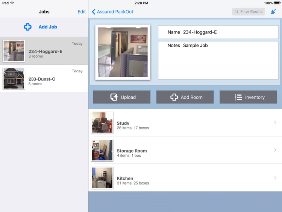
Task: Tap '31 items, 25 boxes' text
Action: [x=133, y=183]
